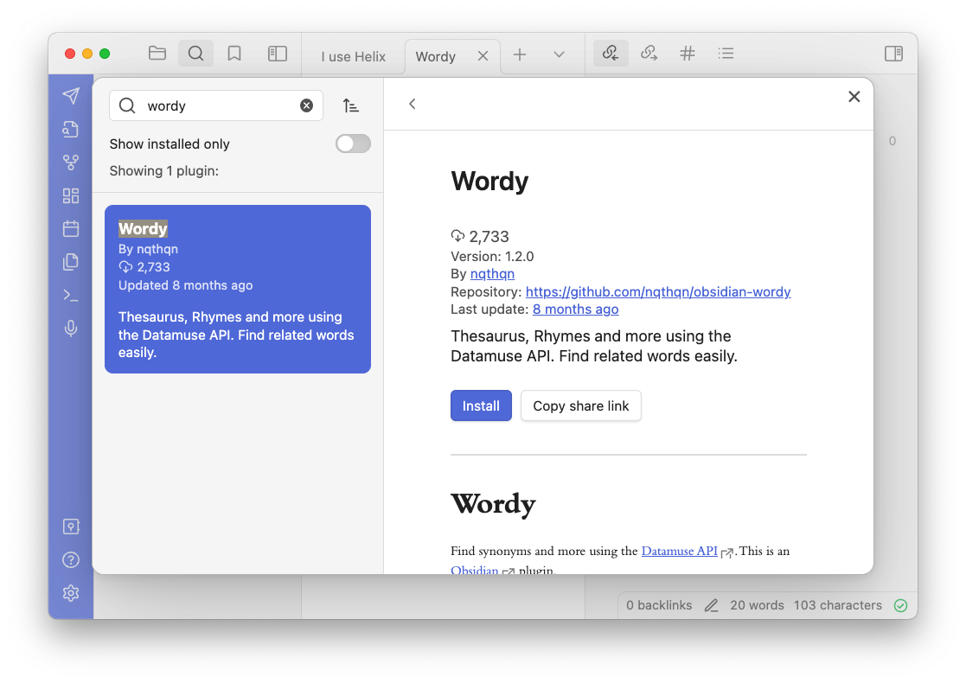Screen dimensions: 966x683
Task: Toggle Show installed only switch
Action: (353, 144)
